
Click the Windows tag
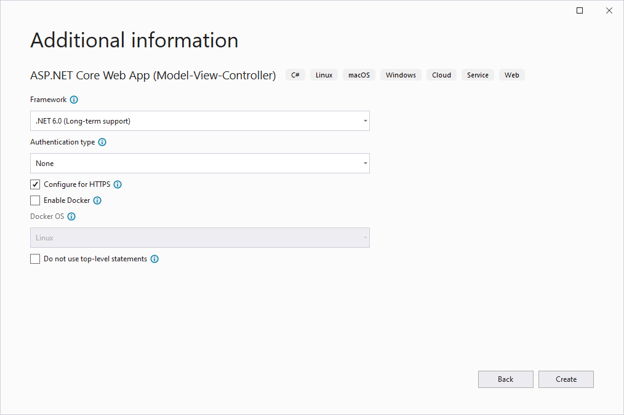coord(401,75)
